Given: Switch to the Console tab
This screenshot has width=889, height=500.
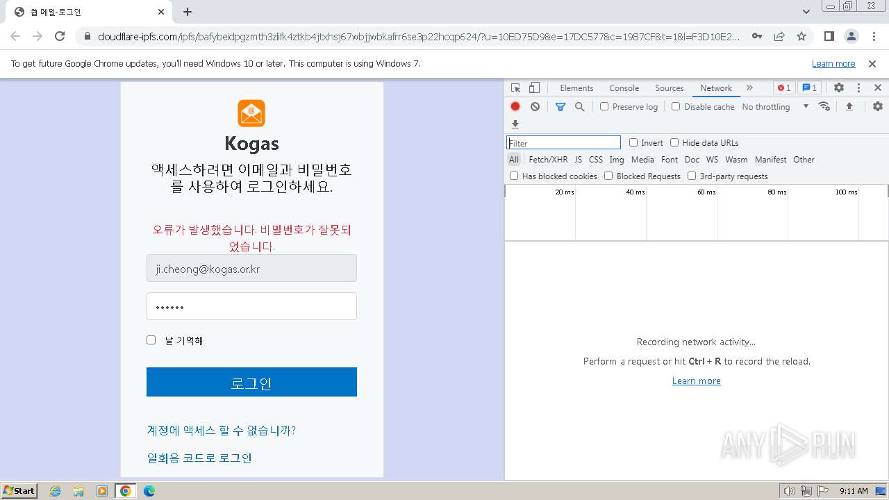Looking at the screenshot, I should [x=624, y=88].
